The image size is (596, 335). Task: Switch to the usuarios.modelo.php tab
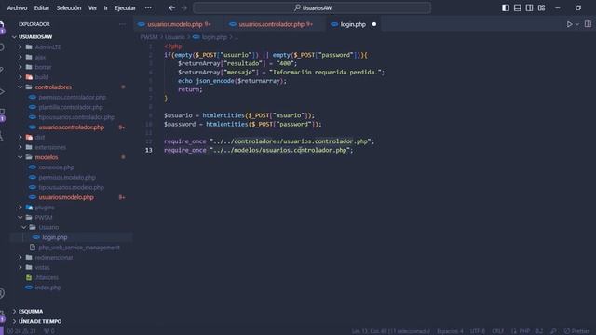tap(174, 24)
